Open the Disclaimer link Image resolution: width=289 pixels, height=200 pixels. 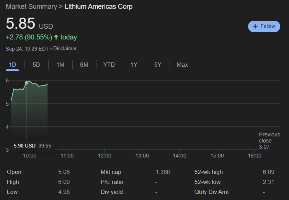click(x=65, y=49)
